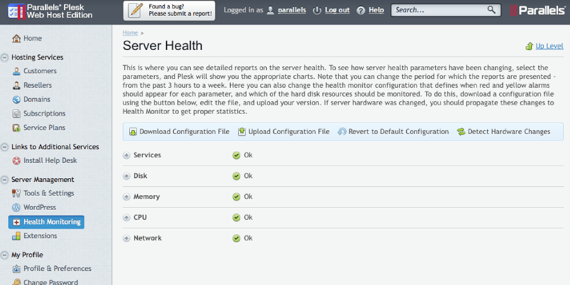Click the pencil bug report icon
570x285 pixels.
click(x=136, y=10)
